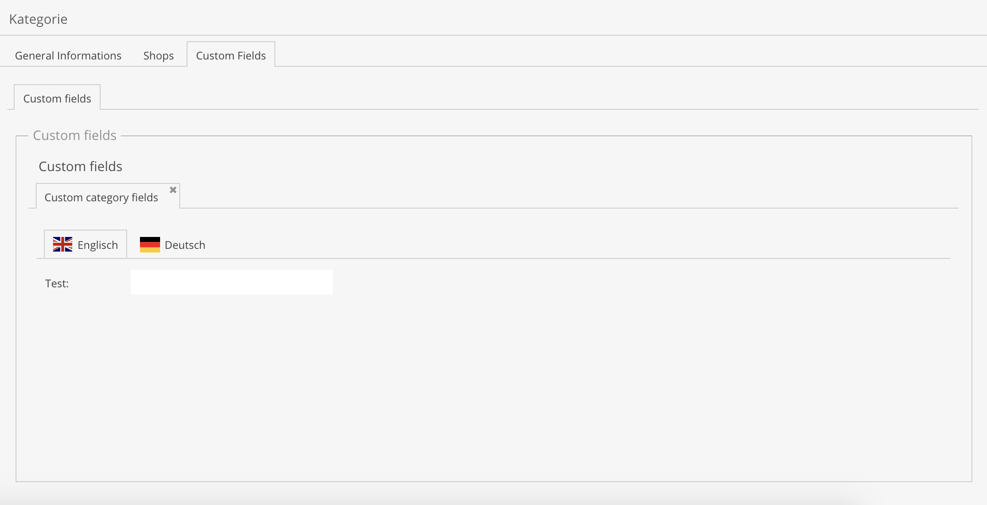Select the Custom fields sub-tab
Viewport: 987px width, 505px height.
pos(57,99)
